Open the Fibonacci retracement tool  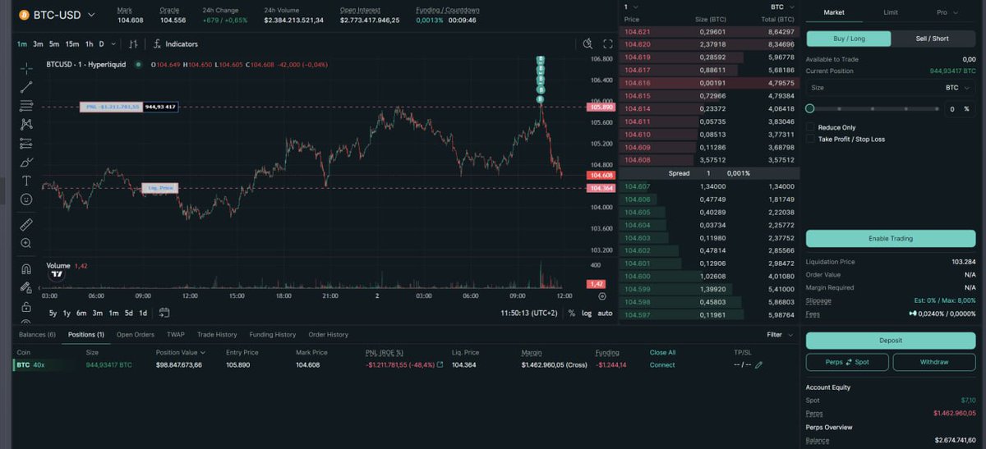coord(26,105)
